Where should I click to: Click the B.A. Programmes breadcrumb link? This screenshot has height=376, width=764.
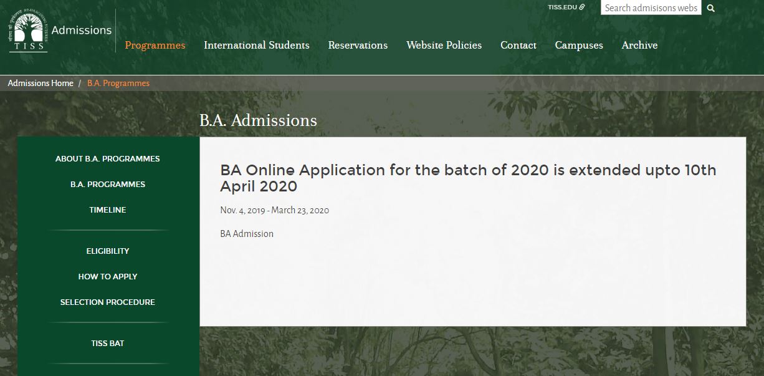[x=118, y=82]
